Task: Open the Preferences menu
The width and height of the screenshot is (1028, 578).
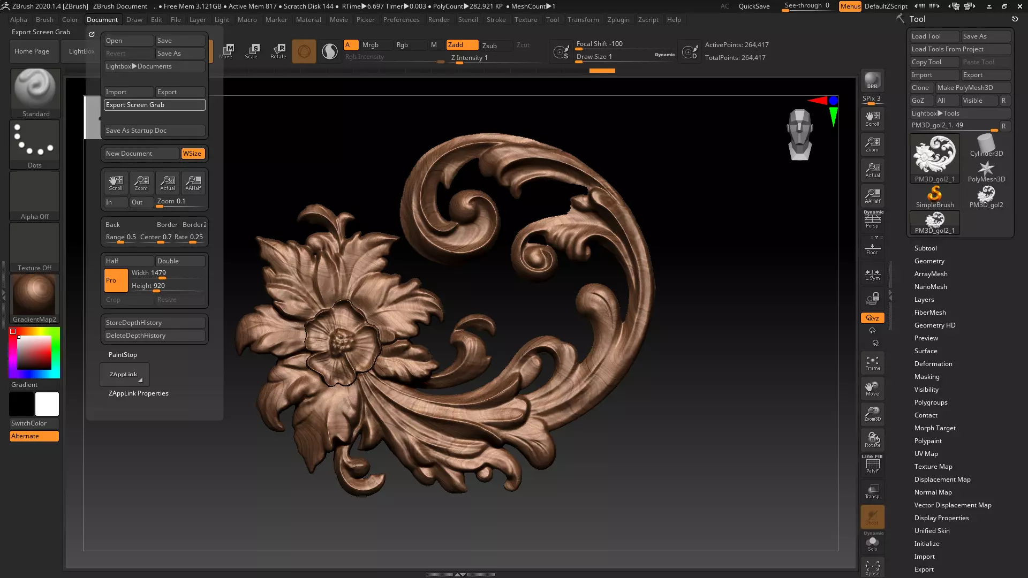Action: coord(401,20)
